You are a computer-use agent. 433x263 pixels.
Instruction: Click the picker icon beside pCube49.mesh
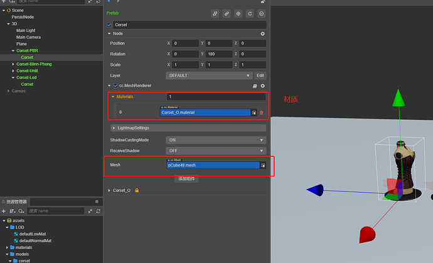tap(263, 165)
